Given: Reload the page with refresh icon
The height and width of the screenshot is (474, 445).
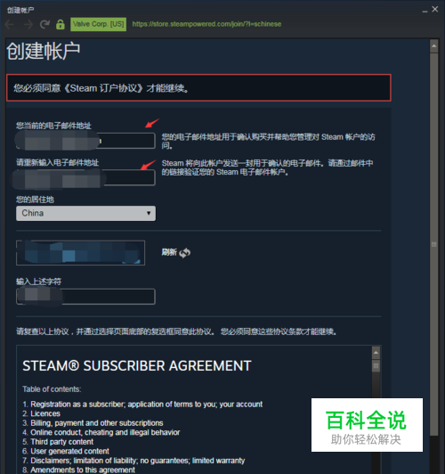Looking at the screenshot, I should 44,24.
